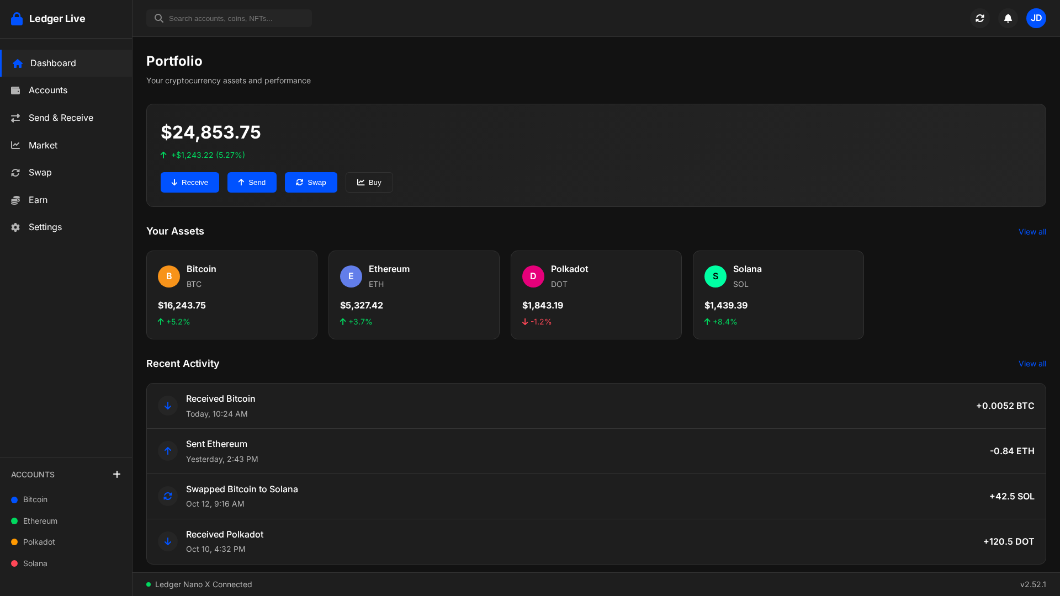Click the Send & Receive arrows icon
Screen dimensions: 1060x596
coord(15,118)
